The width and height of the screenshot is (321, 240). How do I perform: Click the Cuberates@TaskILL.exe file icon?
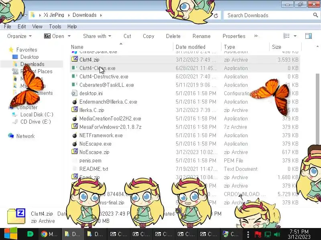75,84
